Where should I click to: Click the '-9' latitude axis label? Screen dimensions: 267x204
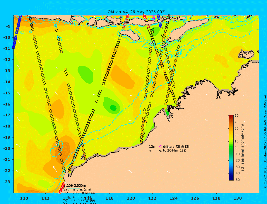pyautogui.click(x=8, y=26)
